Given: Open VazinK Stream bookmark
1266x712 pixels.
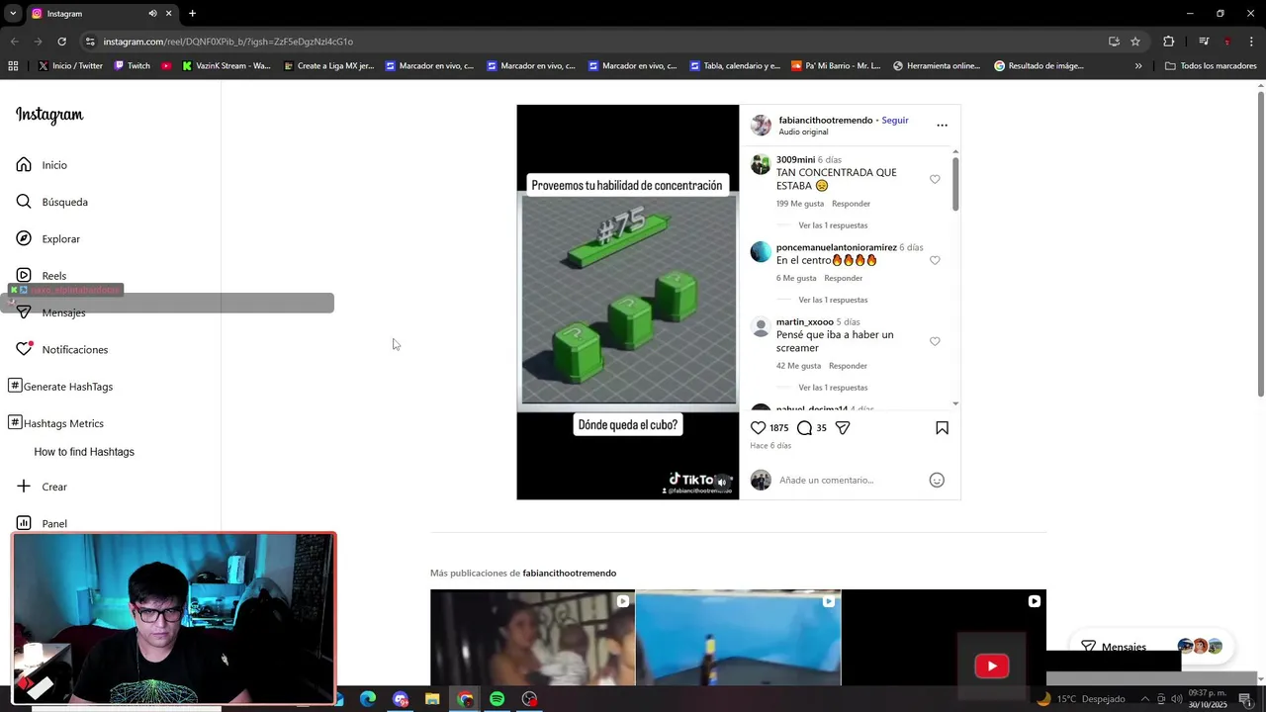Looking at the screenshot, I should pos(226,66).
